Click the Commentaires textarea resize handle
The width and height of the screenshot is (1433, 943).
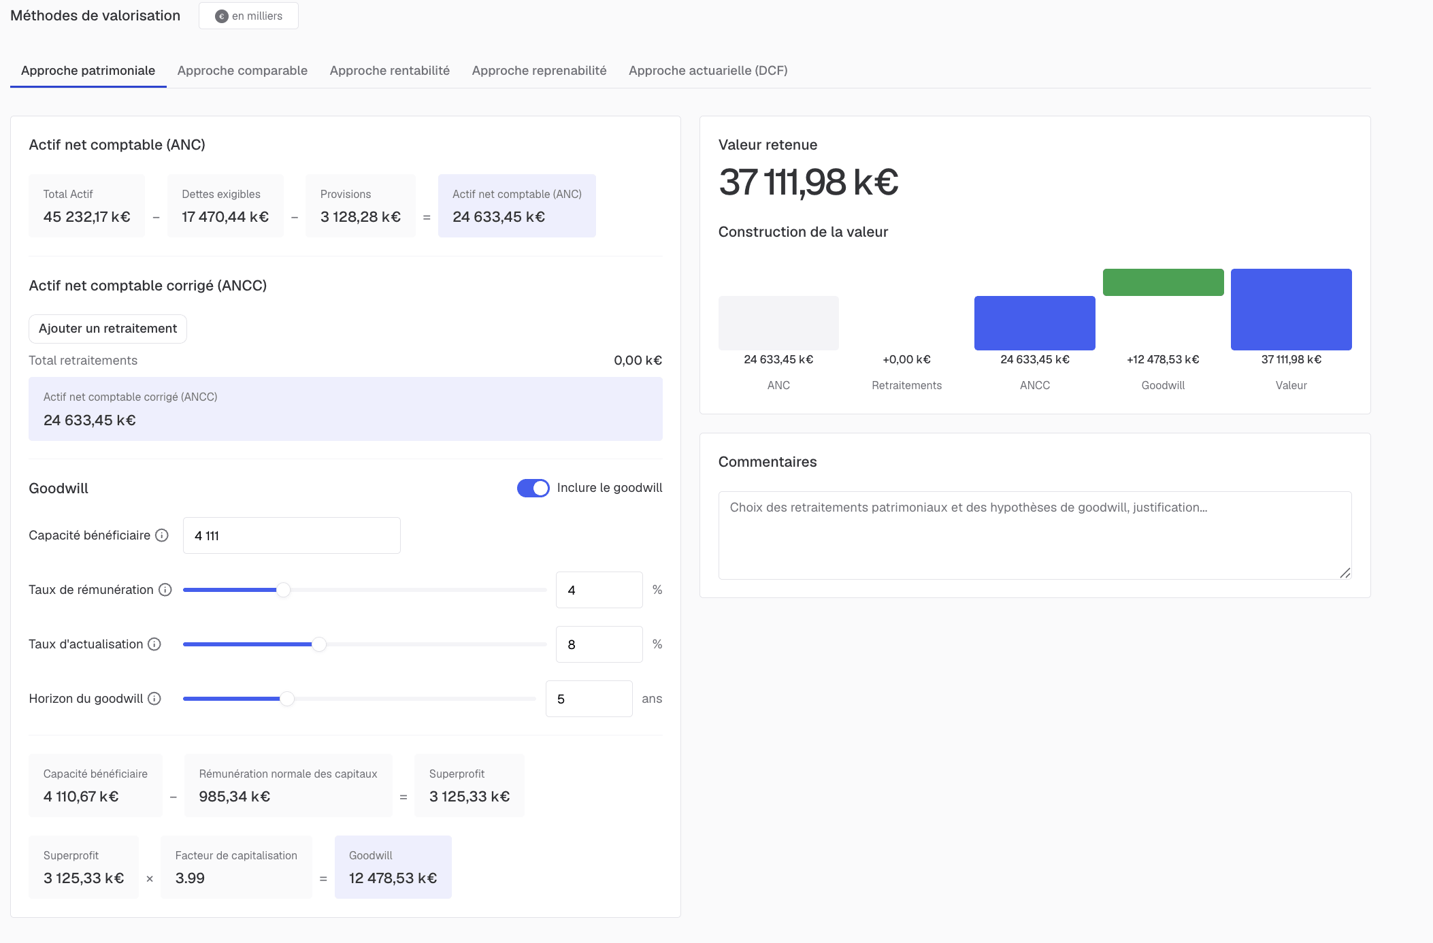tap(1345, 573)
